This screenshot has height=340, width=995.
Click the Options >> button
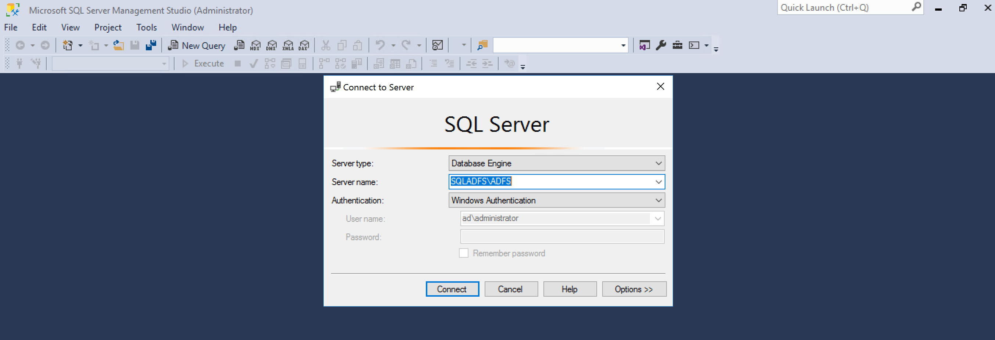[634, 289]
